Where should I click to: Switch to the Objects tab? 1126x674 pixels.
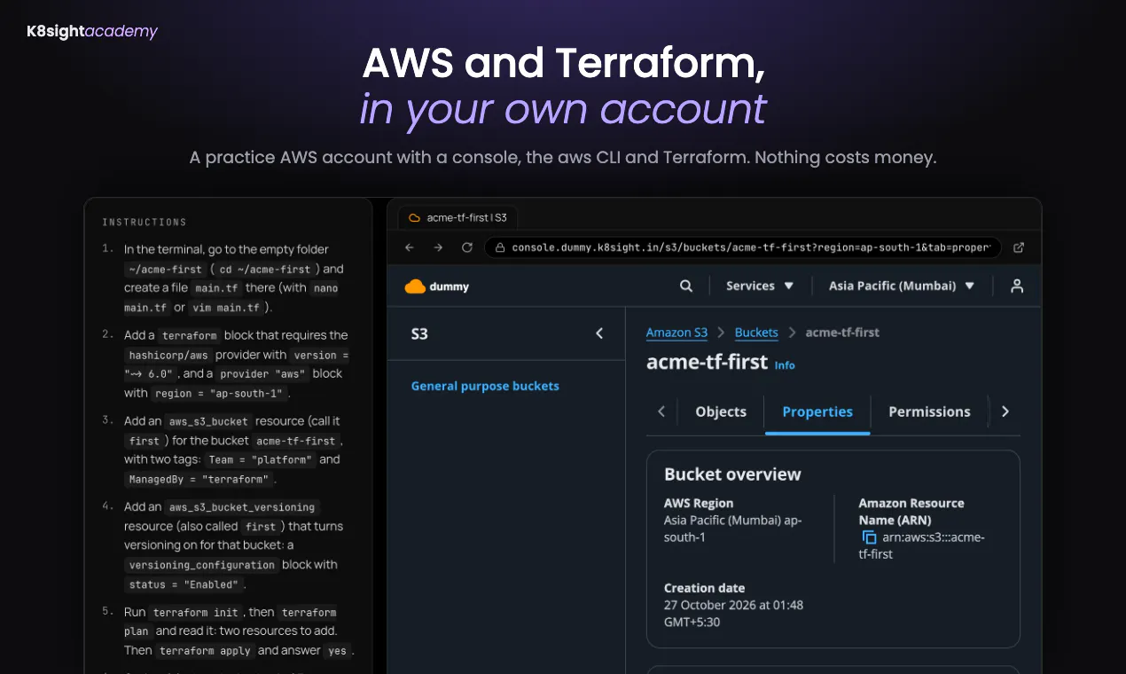click(721, 411)
